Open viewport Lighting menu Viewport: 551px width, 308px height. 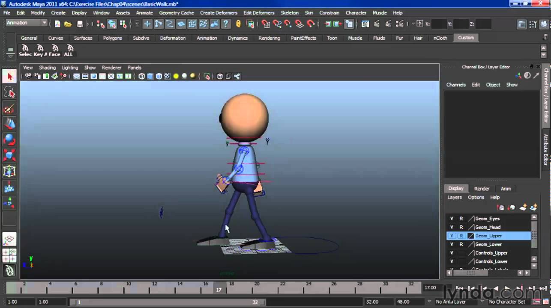tap(70, 68)
